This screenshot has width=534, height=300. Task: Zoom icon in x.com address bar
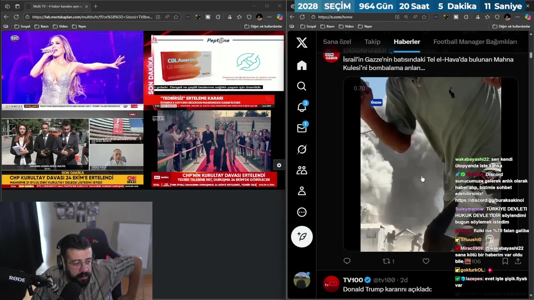406,17
